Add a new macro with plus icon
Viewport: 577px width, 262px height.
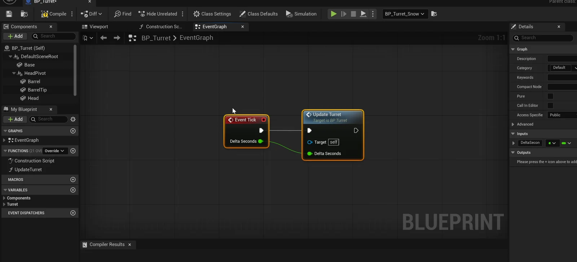coord(73,179)
